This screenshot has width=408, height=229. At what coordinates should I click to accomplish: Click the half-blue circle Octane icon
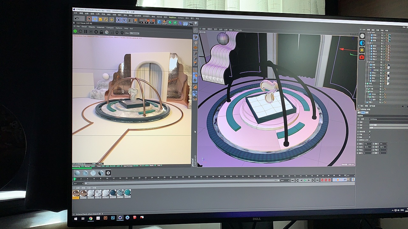click(x=362, y=43)
